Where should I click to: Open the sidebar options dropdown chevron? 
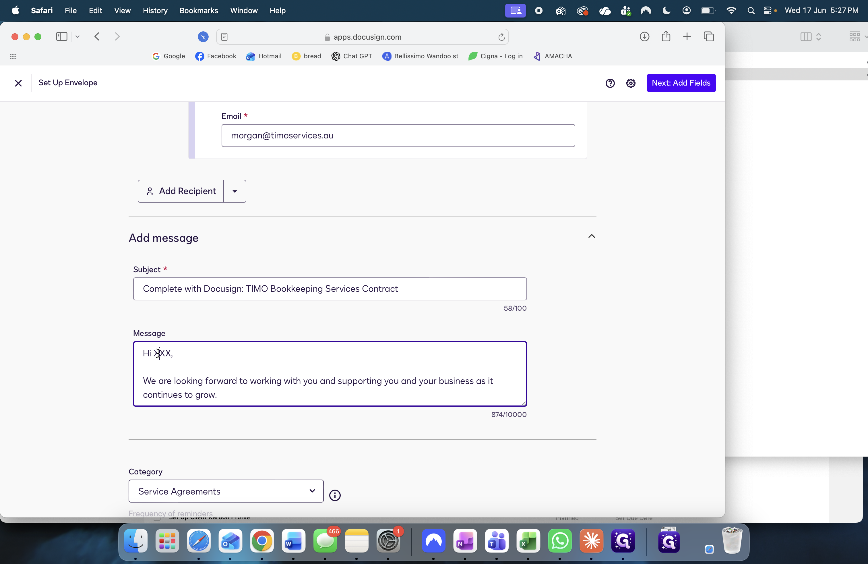(x=77, y=36)
